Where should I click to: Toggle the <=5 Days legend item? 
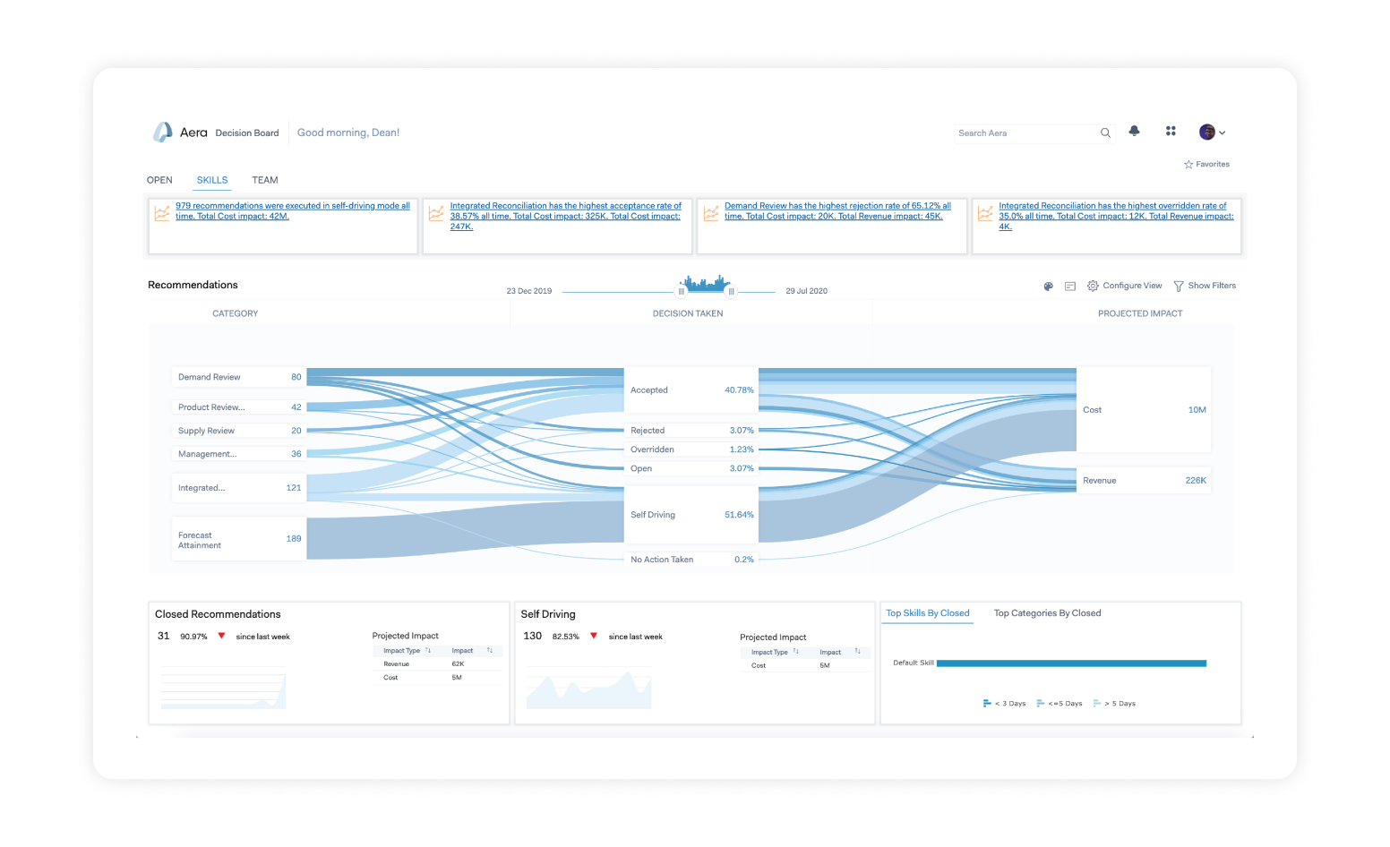coord(1060,704)
